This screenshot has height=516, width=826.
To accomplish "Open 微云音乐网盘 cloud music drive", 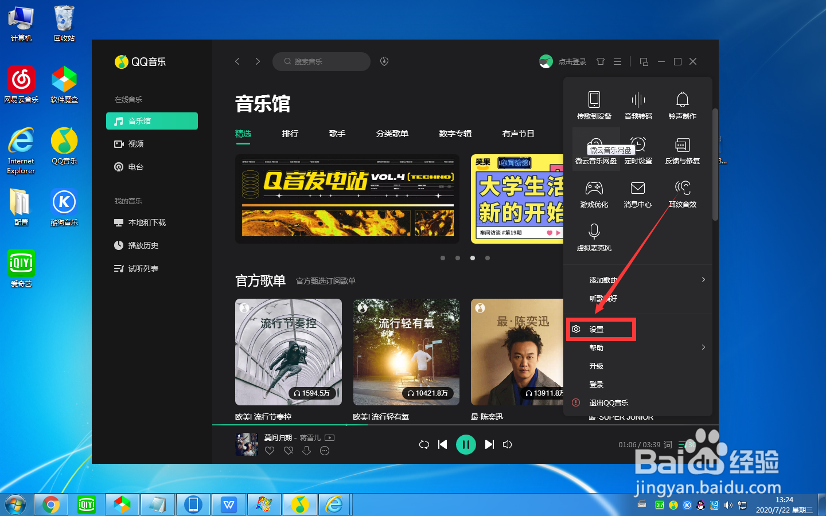I will click(596, 150).
